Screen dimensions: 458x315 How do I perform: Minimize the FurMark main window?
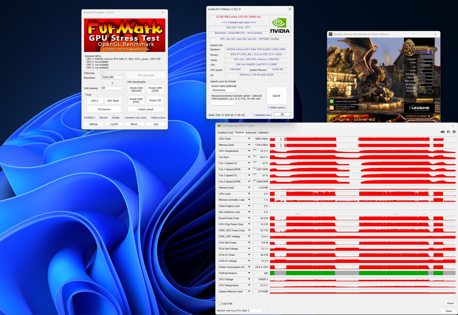pyautogui.click(x=141, y=12)
